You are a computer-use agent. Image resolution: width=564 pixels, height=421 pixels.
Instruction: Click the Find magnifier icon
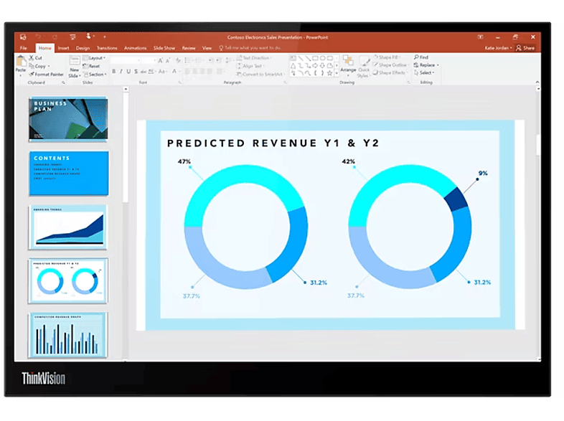[x=416, y=57]
